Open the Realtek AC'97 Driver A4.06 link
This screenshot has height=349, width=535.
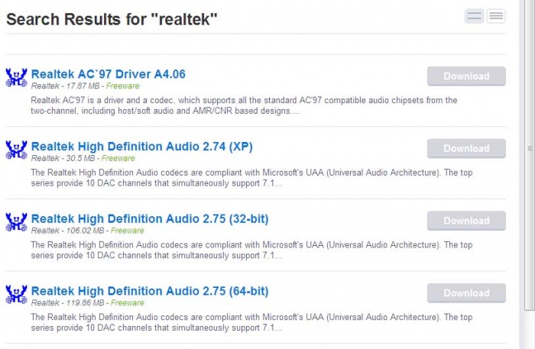pyautogui.click(x=108, y=74)
